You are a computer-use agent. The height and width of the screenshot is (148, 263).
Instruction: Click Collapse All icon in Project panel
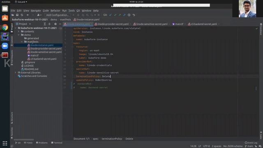click(49, 24)
